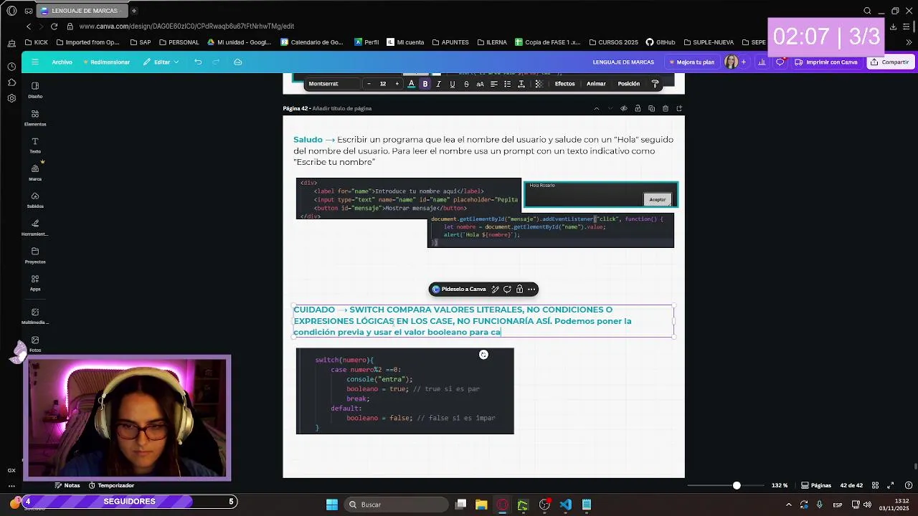Decrease font size with minus button
The width and height of the screenshot is (918, 516).
point(369,84)
